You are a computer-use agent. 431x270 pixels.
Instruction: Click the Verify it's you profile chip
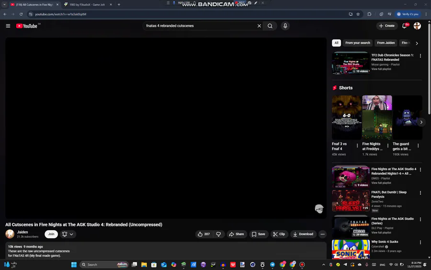[x=408, y=14]
